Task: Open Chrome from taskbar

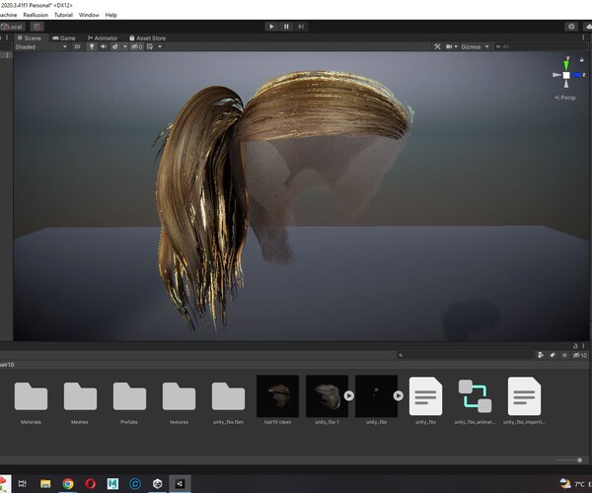Action: point(68,483)
